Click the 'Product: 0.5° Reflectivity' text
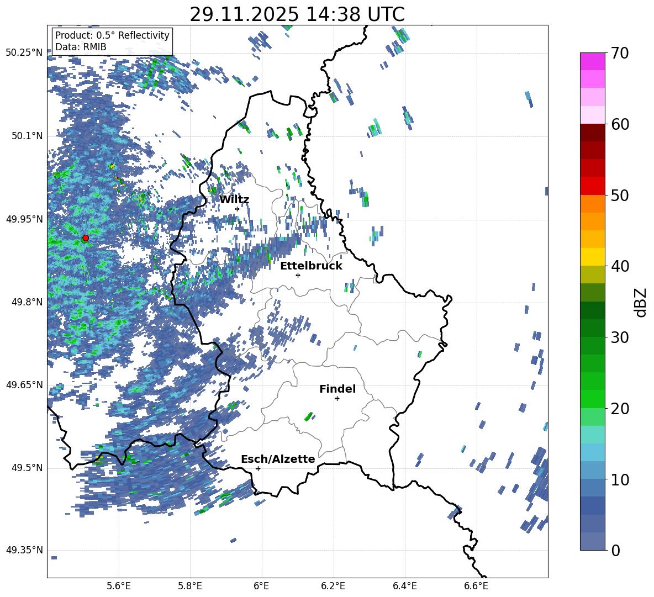 coord(112,35)
